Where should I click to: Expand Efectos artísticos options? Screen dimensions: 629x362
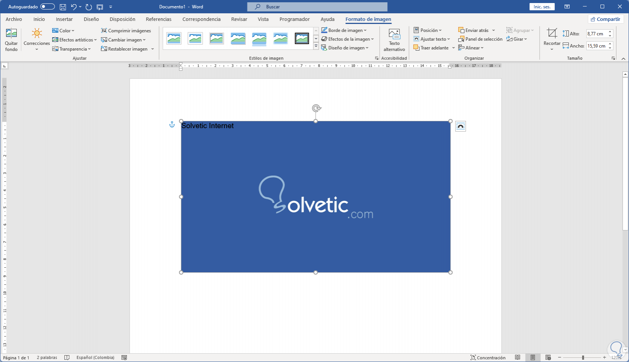(74, 40)
